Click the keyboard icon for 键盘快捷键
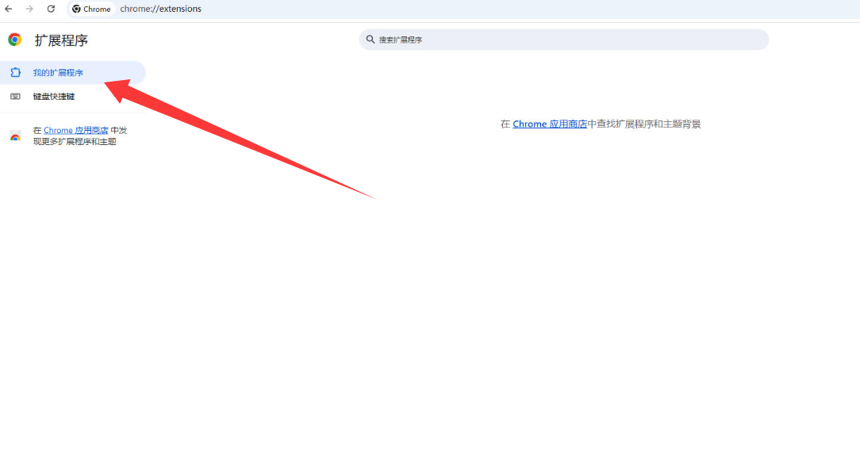Screen dimensions: 860x470 tap(15, 97)
